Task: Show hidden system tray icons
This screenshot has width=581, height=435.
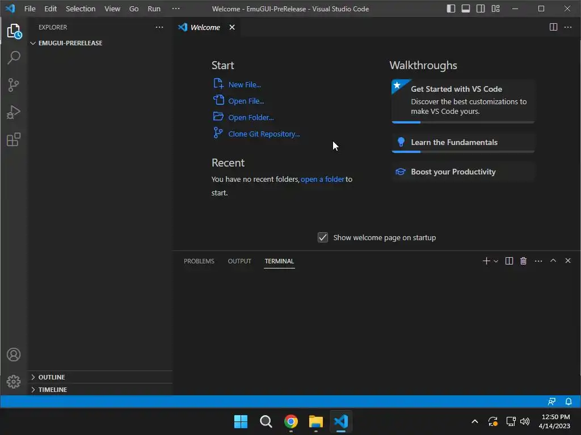Action: pos(475,421)
